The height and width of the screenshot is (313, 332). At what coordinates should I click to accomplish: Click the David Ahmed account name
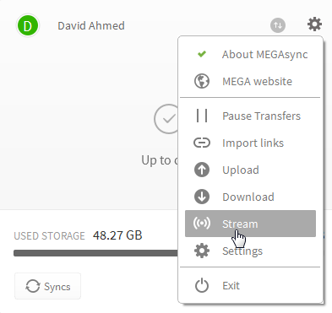point(91,26)
